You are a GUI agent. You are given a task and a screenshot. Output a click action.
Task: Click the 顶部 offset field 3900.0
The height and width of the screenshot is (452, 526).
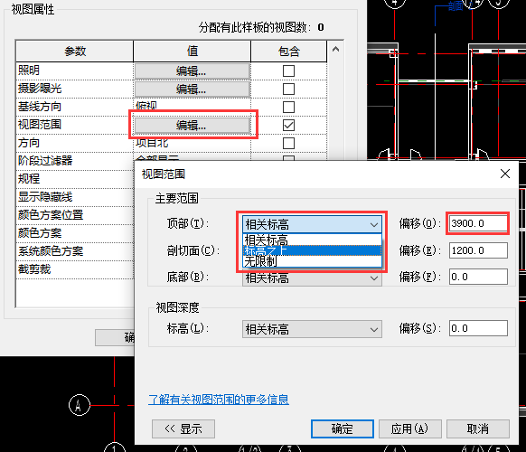coord(478,223)
